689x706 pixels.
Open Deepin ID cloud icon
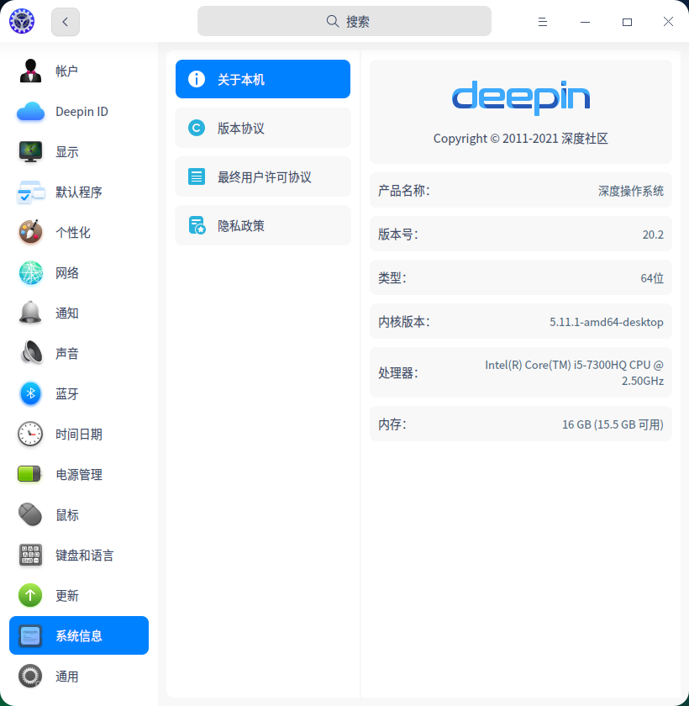click(x=30, y=111)
